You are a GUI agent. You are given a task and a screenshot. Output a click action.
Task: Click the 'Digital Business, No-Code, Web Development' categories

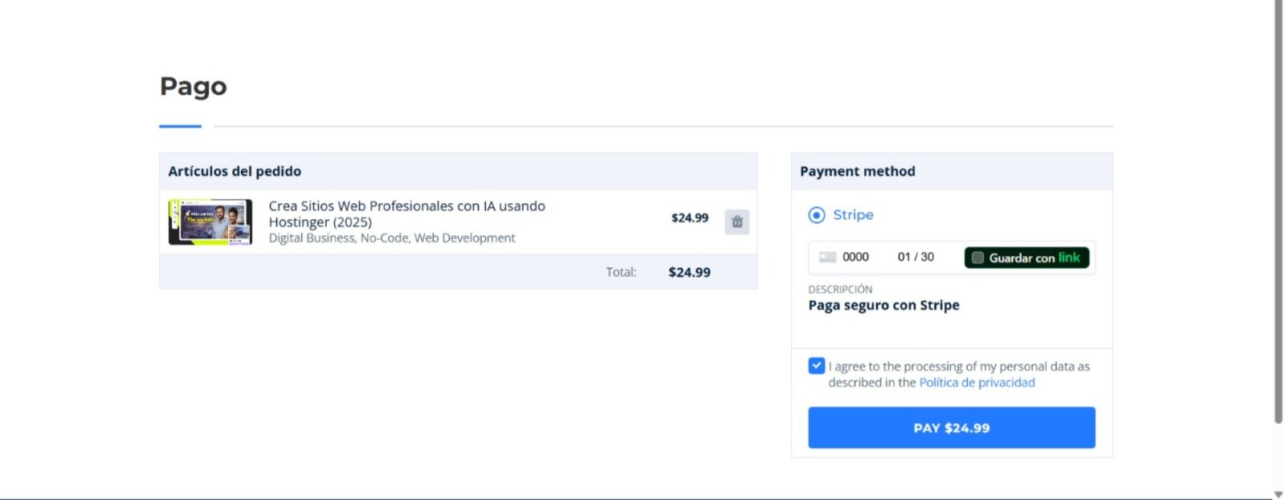coord(392,238)
